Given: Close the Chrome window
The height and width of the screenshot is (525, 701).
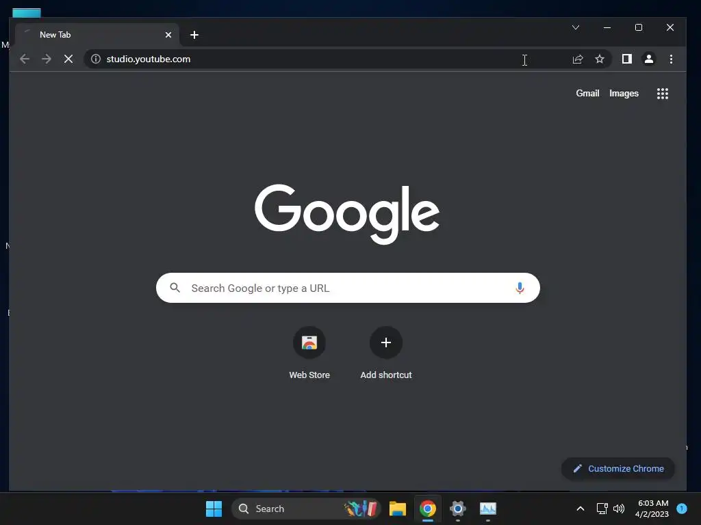Looking at the screenshot, I should pos(670,27).
